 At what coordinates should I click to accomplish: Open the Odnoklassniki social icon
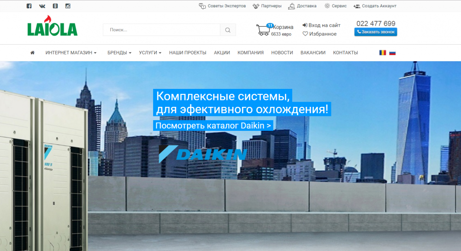[55, 6]
